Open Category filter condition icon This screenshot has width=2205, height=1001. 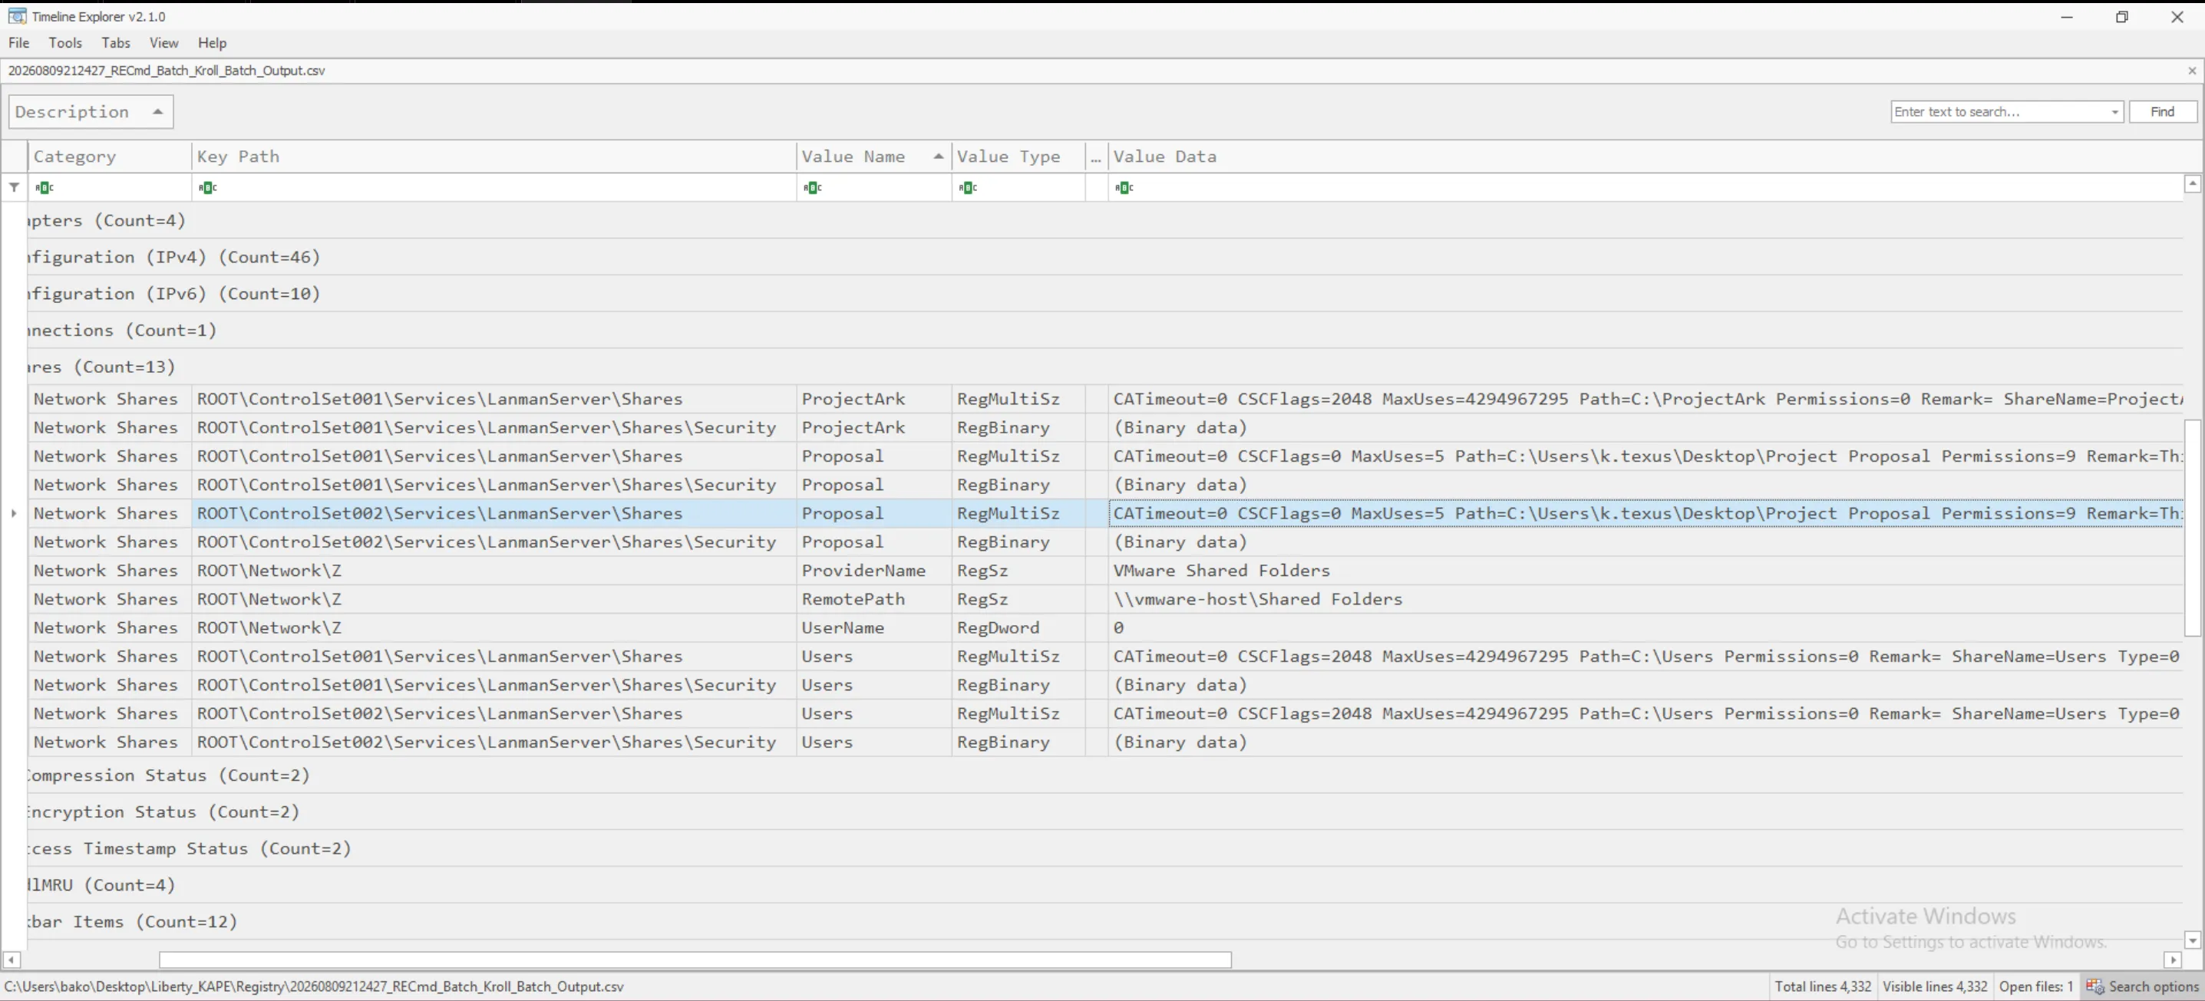click(45, 187)
